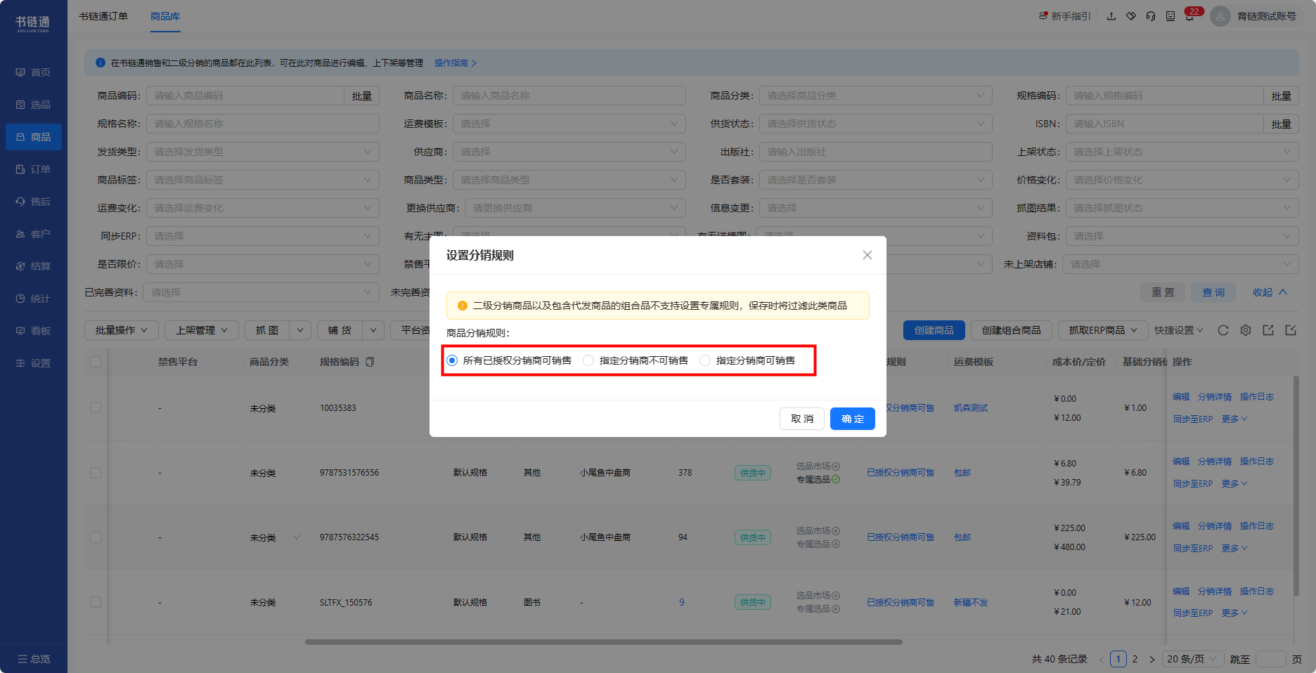The image size is (1316, 673).
Task: Refresh the product table
Action: pos(1223,330)
